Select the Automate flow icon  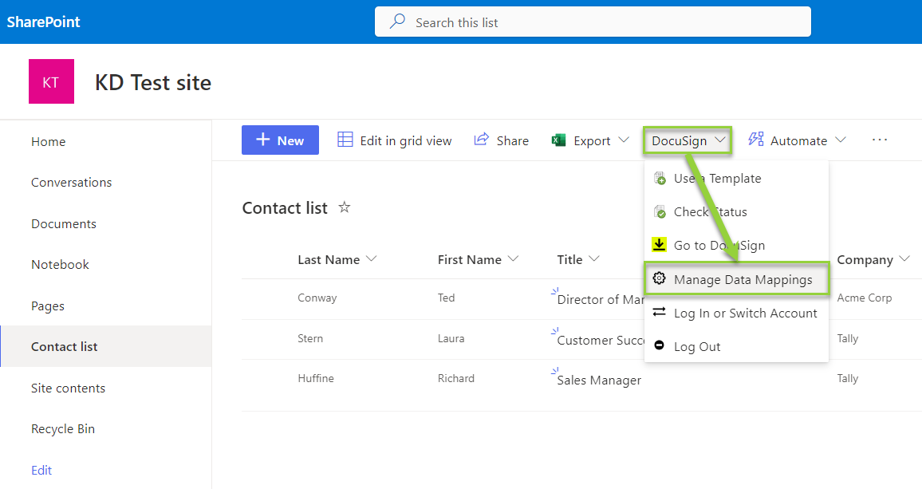point(755,140)
